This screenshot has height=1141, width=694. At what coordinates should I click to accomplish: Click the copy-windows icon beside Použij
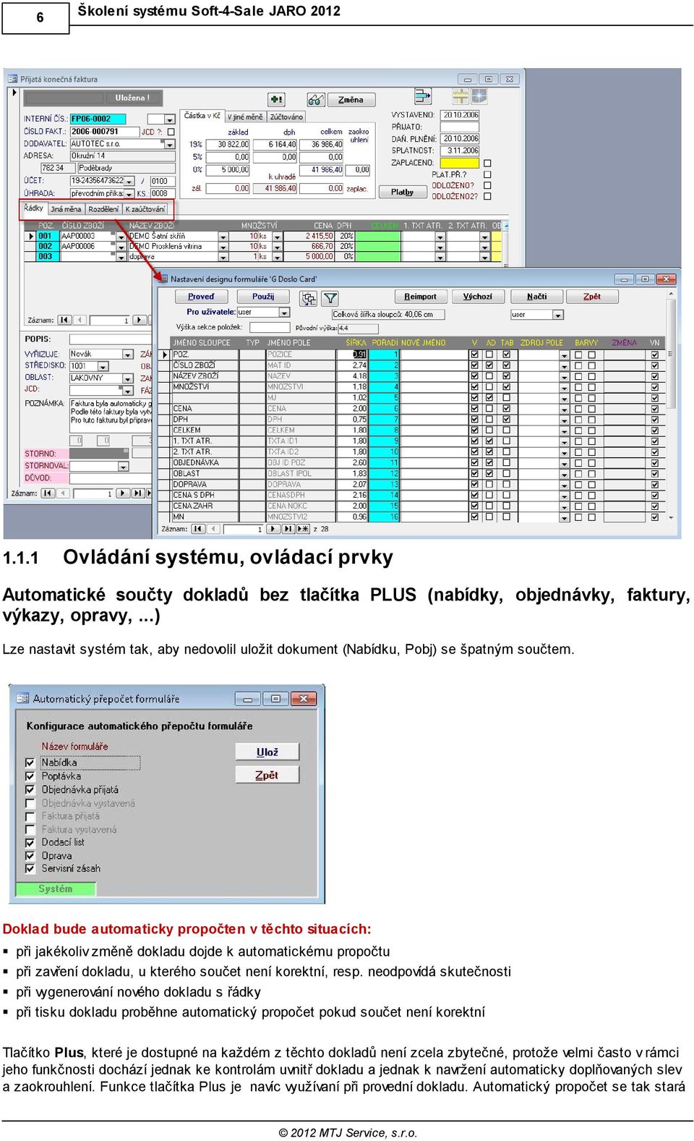(x=309, y=297)
